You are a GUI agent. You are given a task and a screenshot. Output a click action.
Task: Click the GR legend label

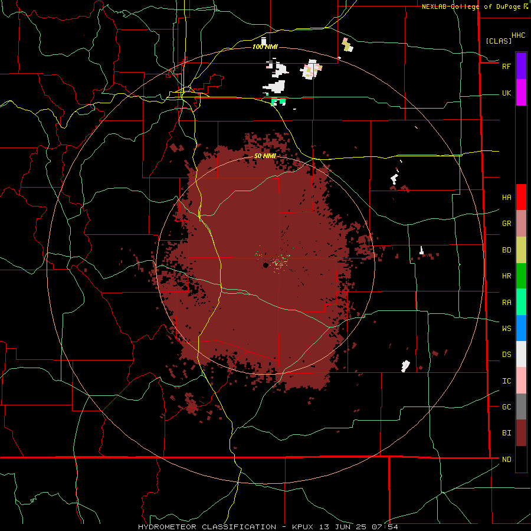pos(506,224)
